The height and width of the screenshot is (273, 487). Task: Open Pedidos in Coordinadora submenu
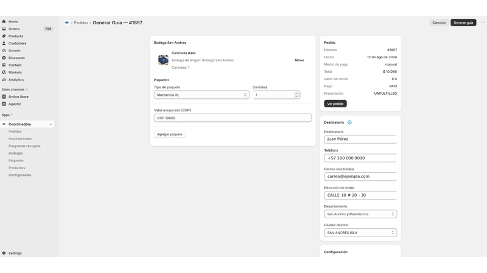pos(15,132)
